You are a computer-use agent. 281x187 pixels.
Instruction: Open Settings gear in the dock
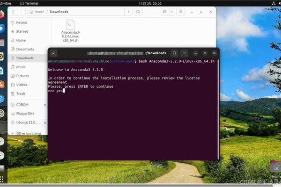coord(1,114)
